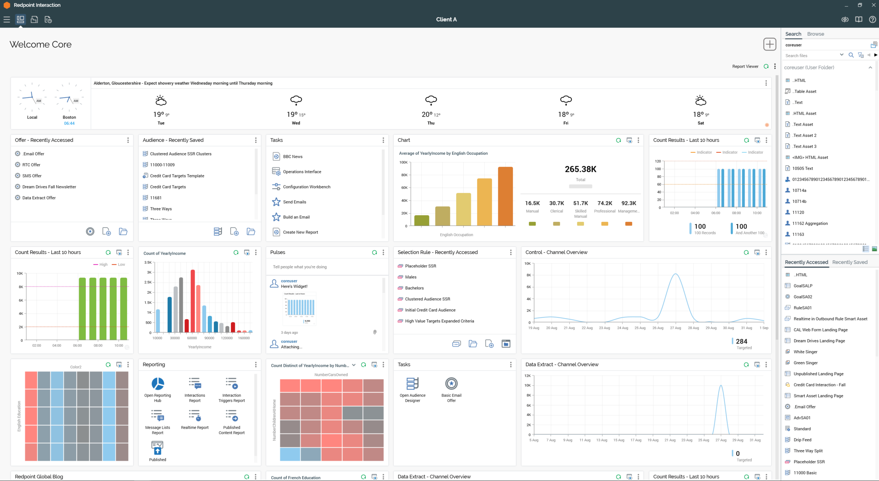Open the Placeholder SSR selection rule

click(x=420, y=266)
